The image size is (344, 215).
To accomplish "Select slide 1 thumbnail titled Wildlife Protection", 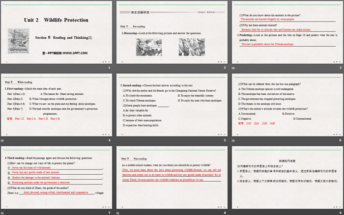I will [57, 32].
